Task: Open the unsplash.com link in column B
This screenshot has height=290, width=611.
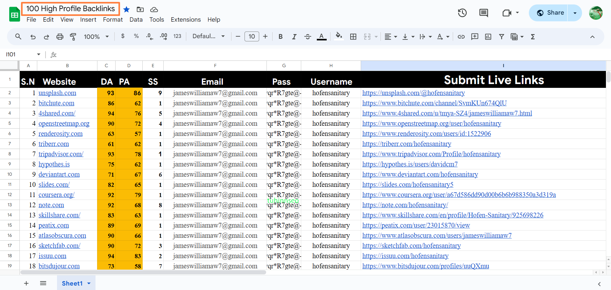Action: tap(57, 93)
